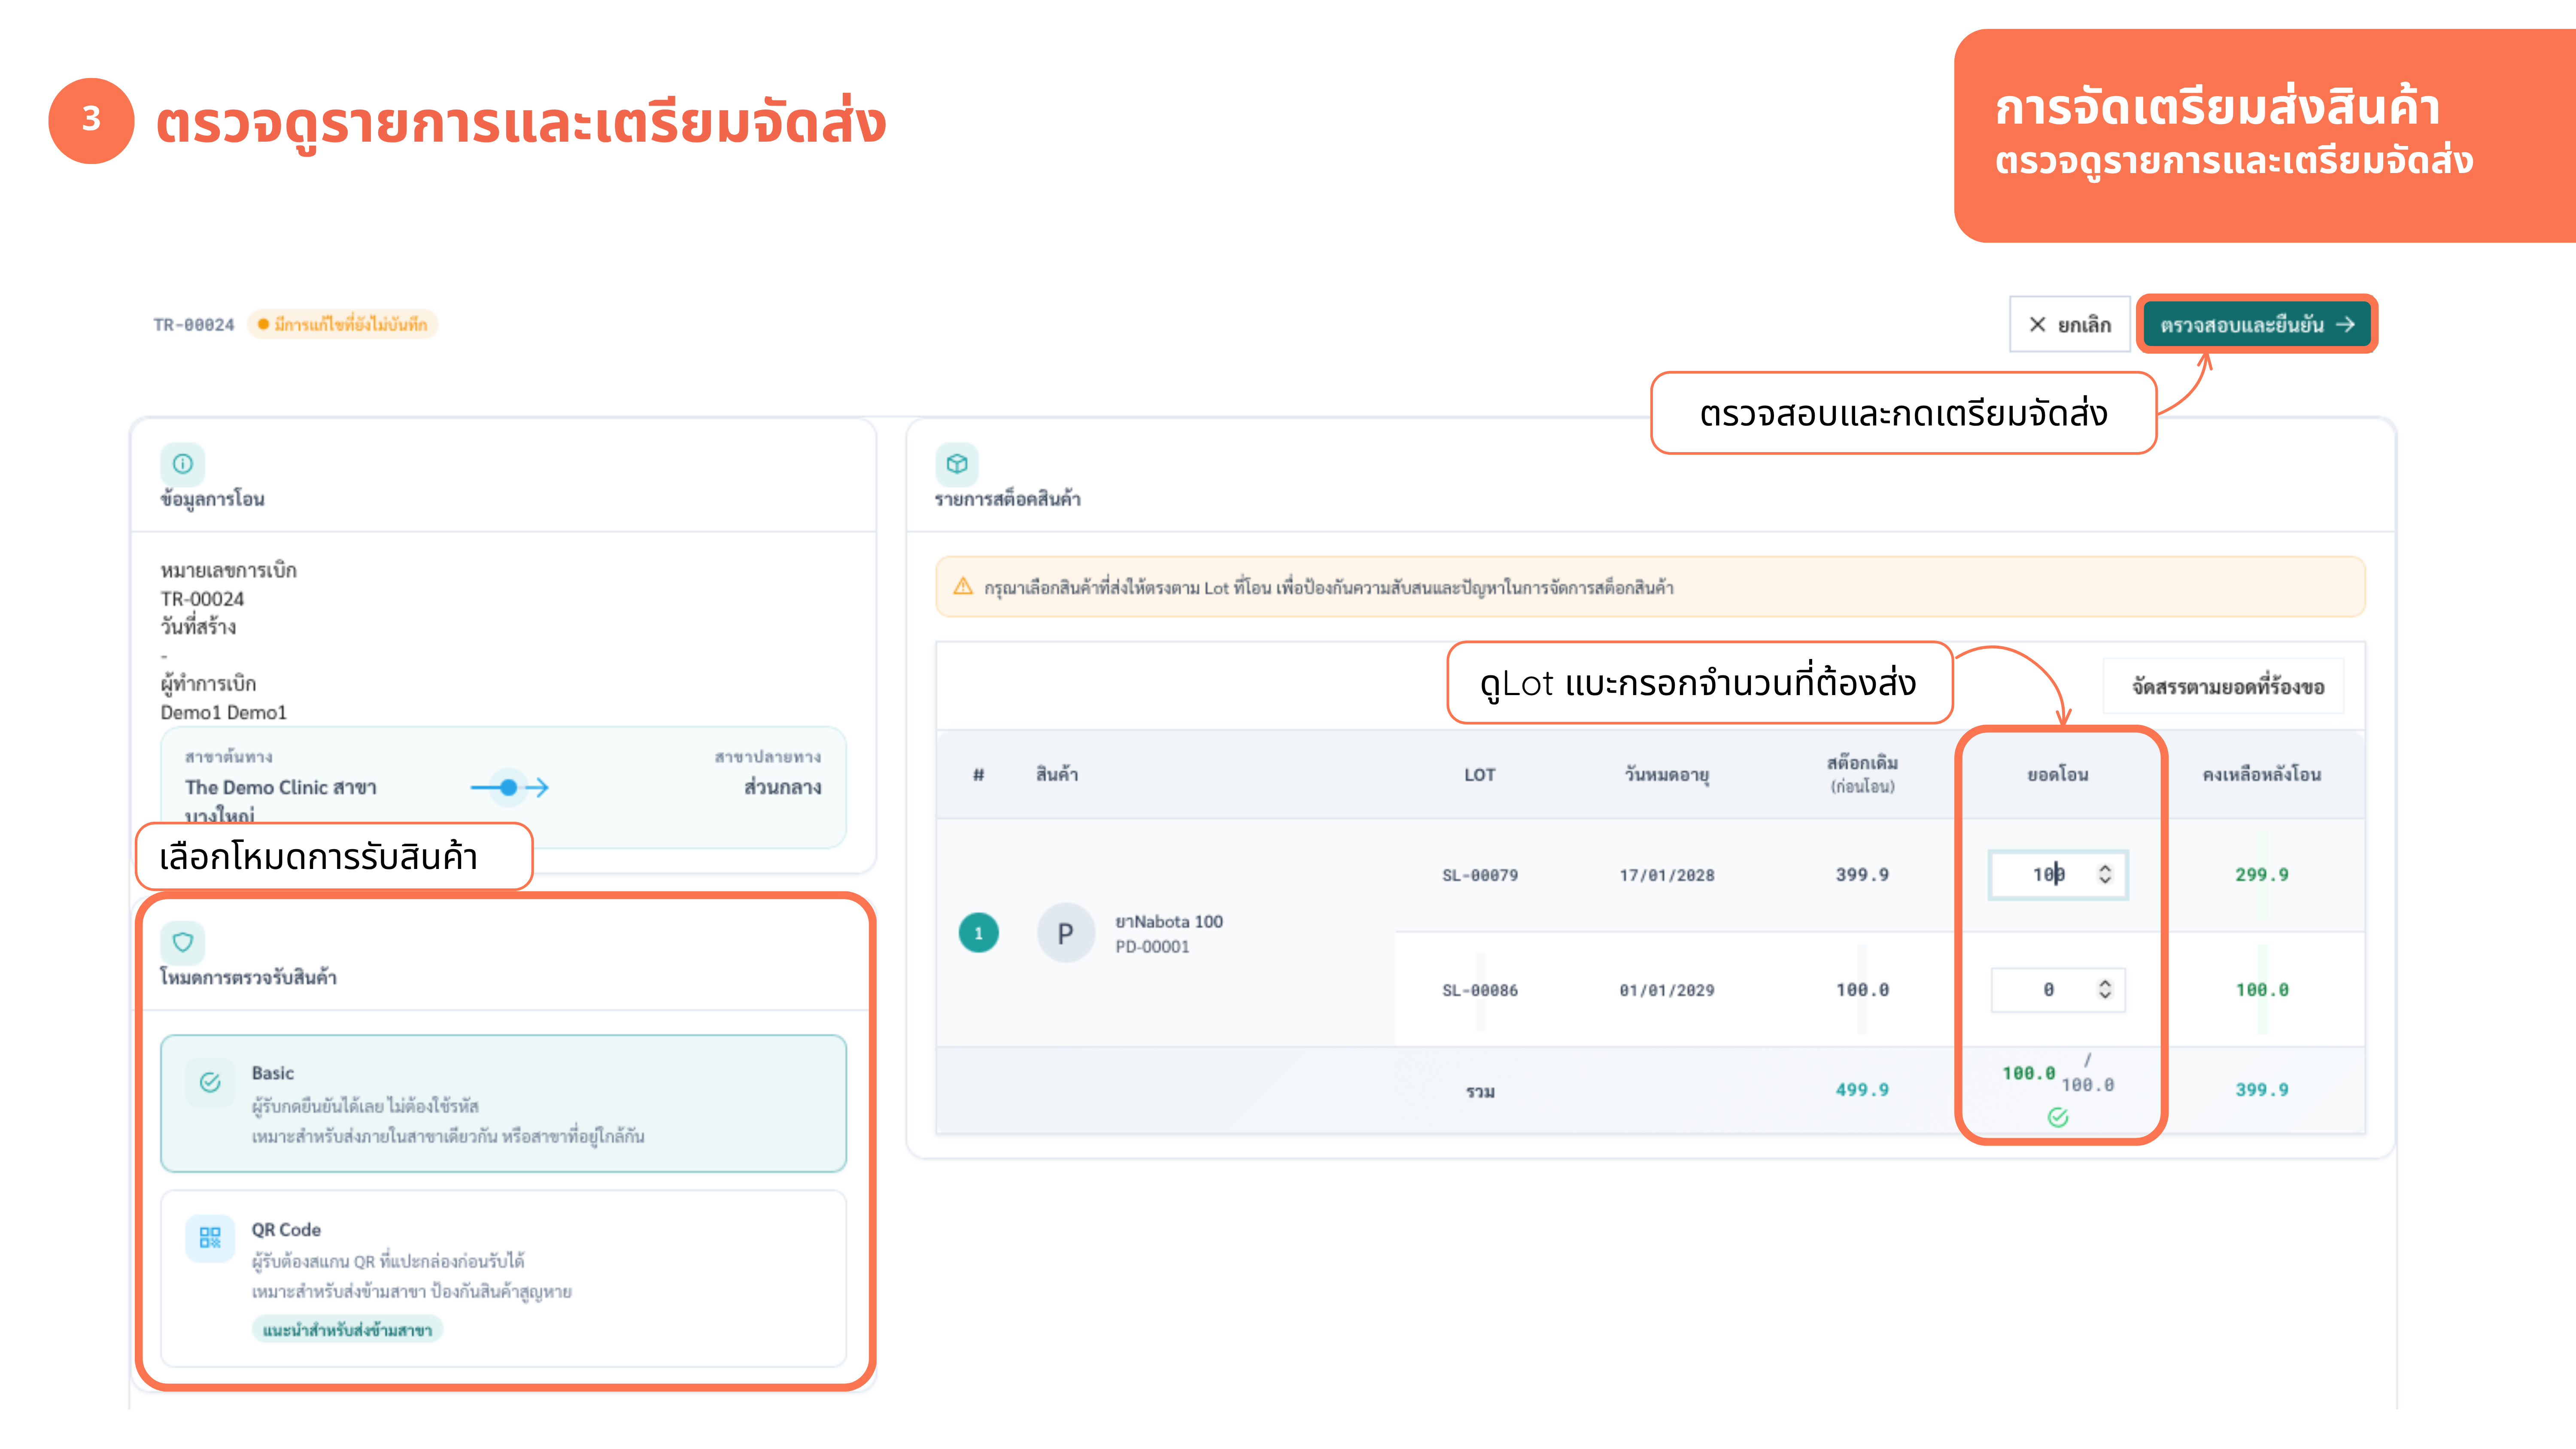Click the arrow icon between source and destination branches
Viewport: 2576px width, 1449px height.
[509, 788]
